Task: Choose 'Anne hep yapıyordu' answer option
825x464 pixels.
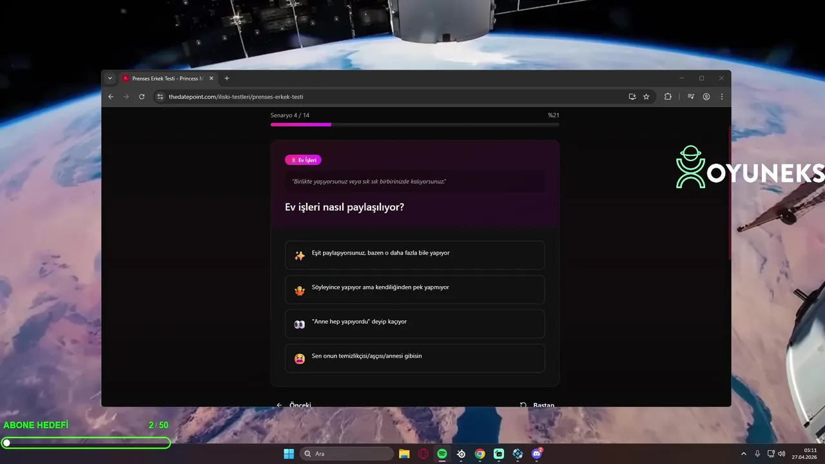Action: [x=415, y=324]
